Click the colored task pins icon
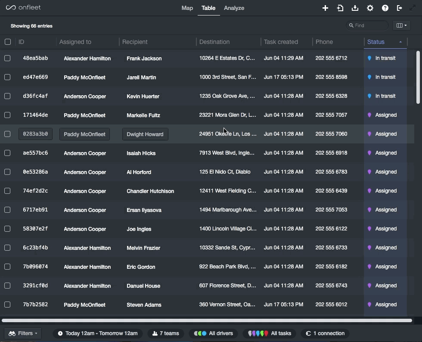Viewport: 422px width, 342px height. 258,333
